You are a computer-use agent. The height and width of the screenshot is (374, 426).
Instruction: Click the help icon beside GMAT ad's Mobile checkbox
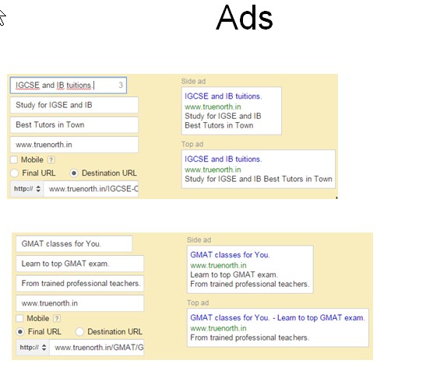pyautogui.click(x=57, y=318)
